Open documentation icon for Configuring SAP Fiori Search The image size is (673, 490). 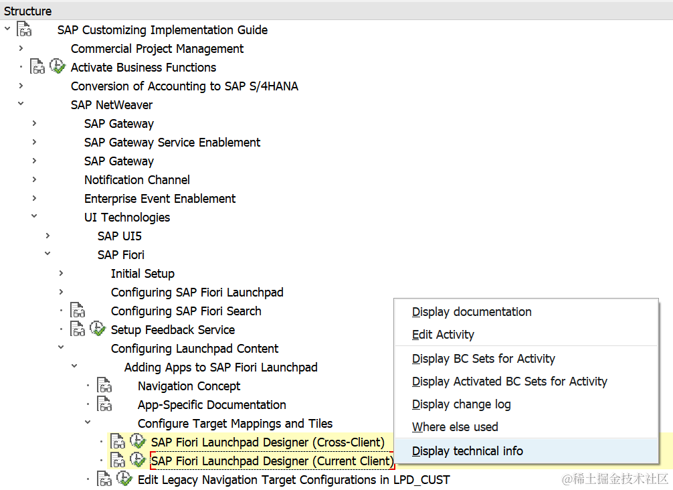(x=78, y=311)
